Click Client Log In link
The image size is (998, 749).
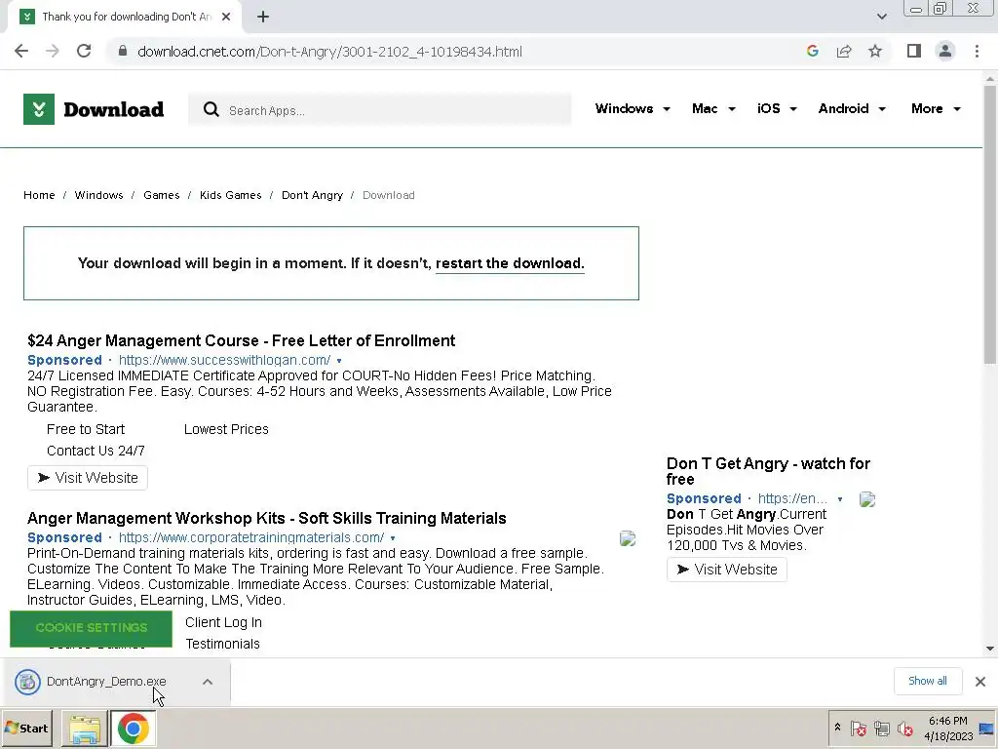tap(223, 622)
